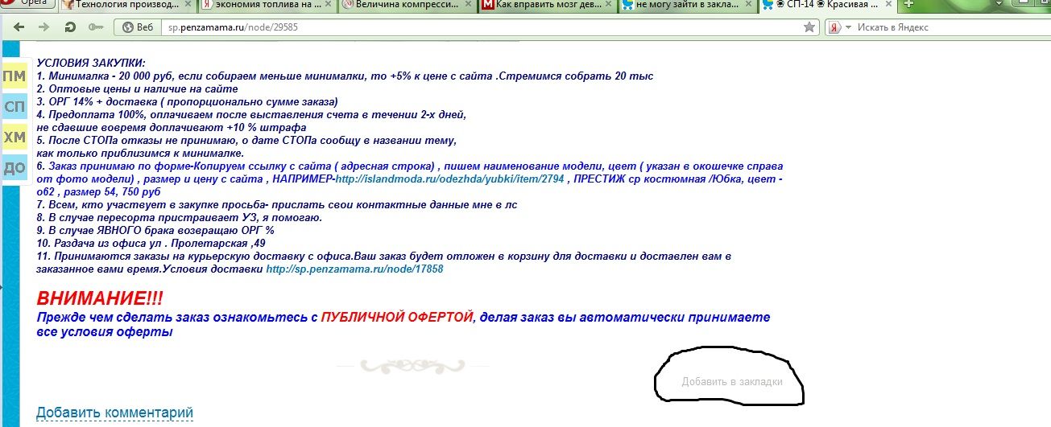This screenshot has width=1051, height=427.
Task: Click the Yandex search engine icon
Action: tap(835, 27)
